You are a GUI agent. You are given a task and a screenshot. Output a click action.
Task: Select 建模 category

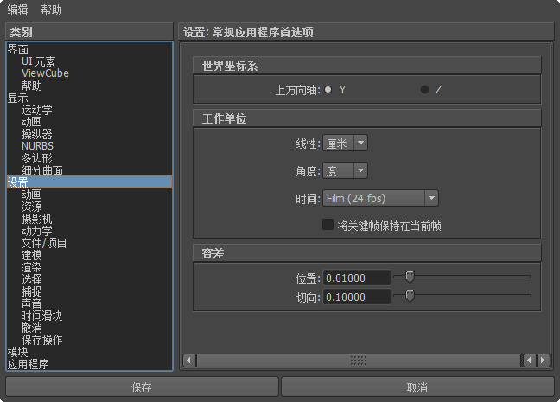(89, 255)
